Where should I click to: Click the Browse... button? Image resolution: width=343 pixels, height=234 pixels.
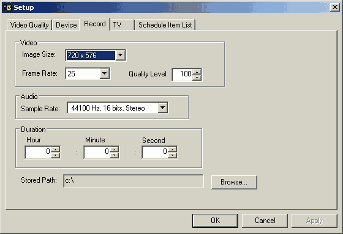(234, 182)
